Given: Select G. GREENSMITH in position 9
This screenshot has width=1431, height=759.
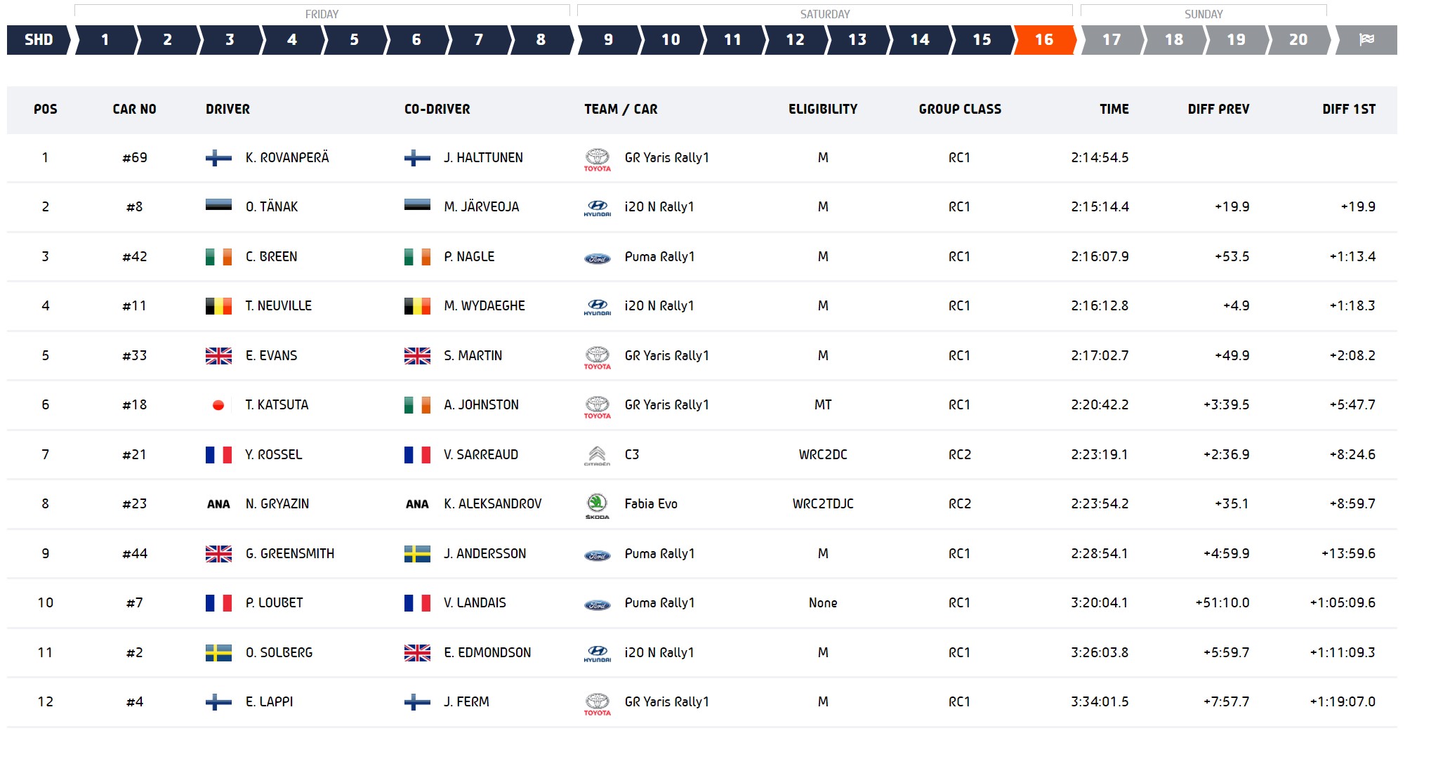Looking at the screenshot, I should point(289,554).
